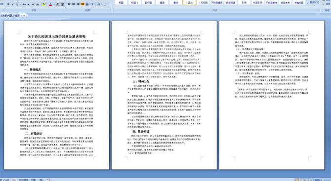Click the 中文(简体, 中国) language indicator
The height and width of the screenshot is (181, 331).
[x=27, y=180]
